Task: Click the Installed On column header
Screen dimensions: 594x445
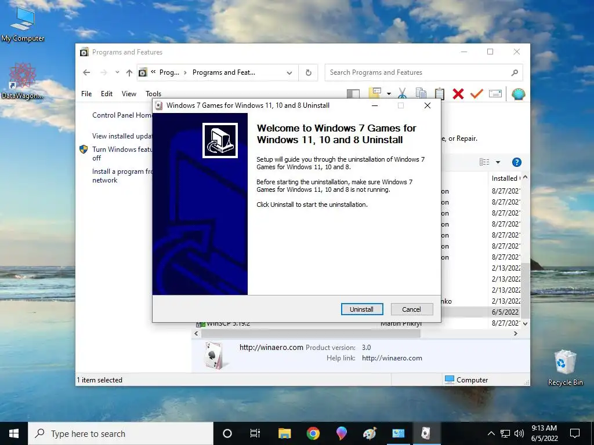Action: [505, 178]
